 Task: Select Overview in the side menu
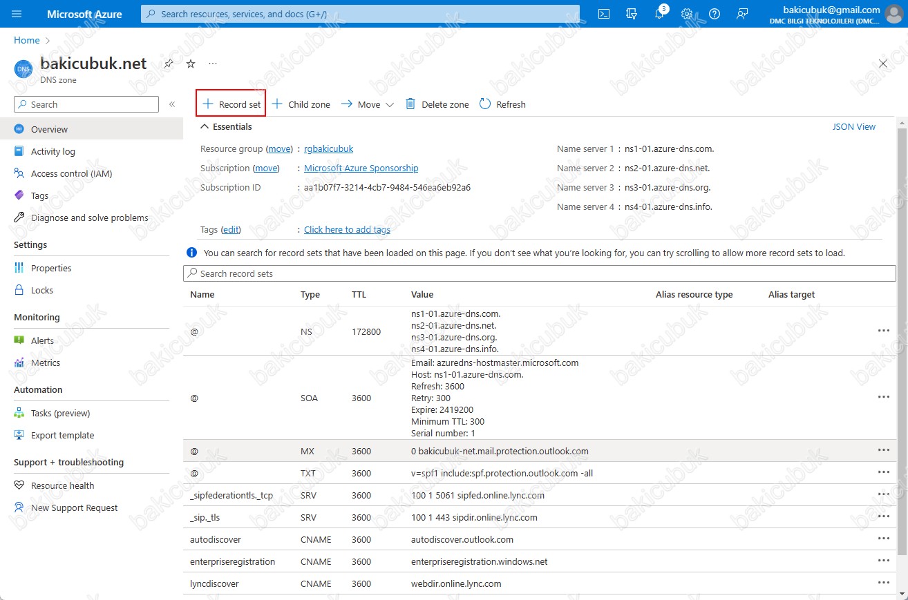pyautogui.click(x=91, y=129)
